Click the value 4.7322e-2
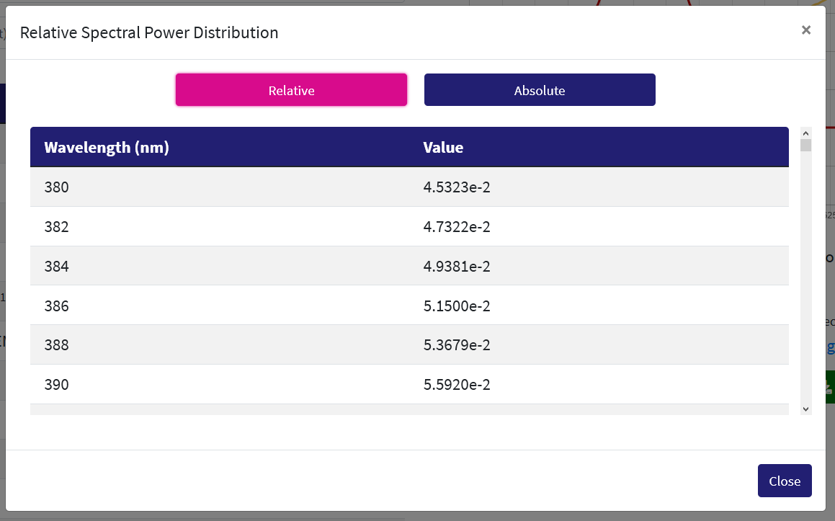The height and width of the screenshot is (521, 835). click(x=457, y=227)
